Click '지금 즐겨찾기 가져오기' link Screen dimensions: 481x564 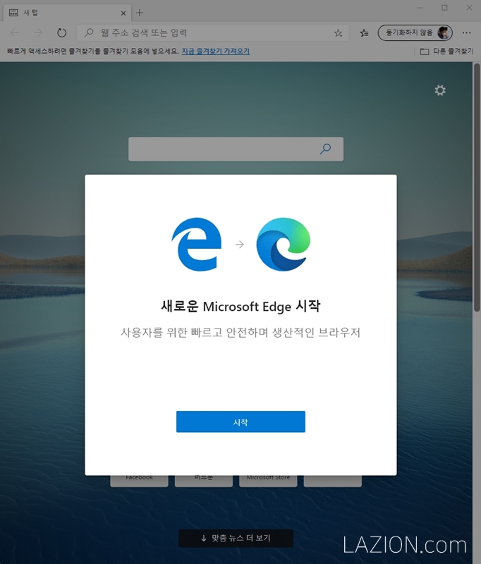[x=216, y=51]
